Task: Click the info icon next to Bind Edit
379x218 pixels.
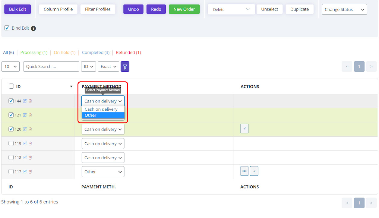Action: coord(33,28)
